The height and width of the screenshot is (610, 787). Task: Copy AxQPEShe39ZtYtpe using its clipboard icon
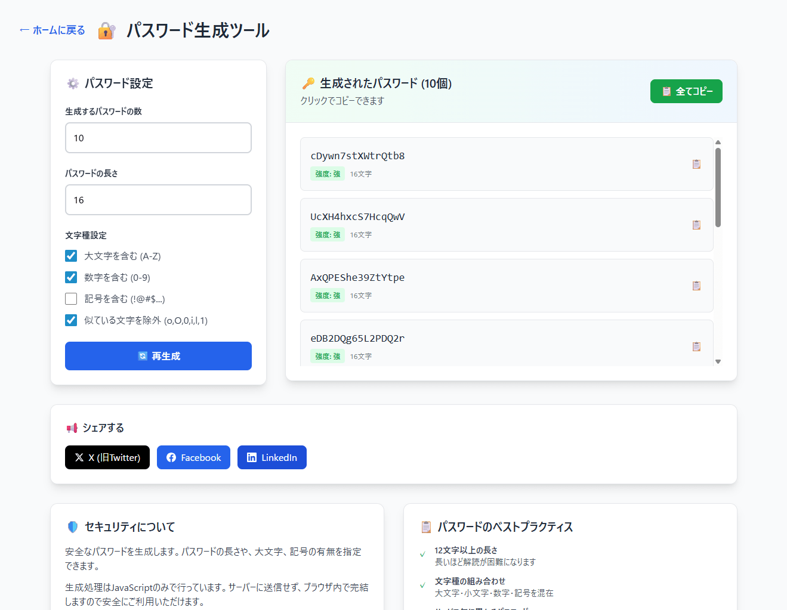coord(696,286)
